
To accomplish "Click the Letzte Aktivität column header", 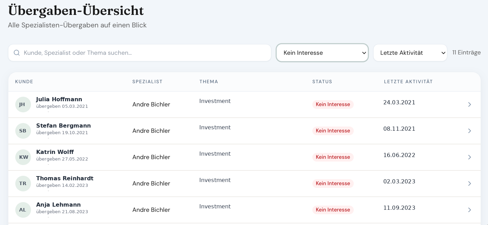I will point(408,82).
